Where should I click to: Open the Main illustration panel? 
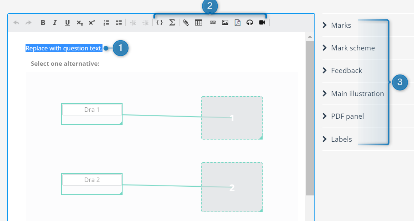pos(357,94)
